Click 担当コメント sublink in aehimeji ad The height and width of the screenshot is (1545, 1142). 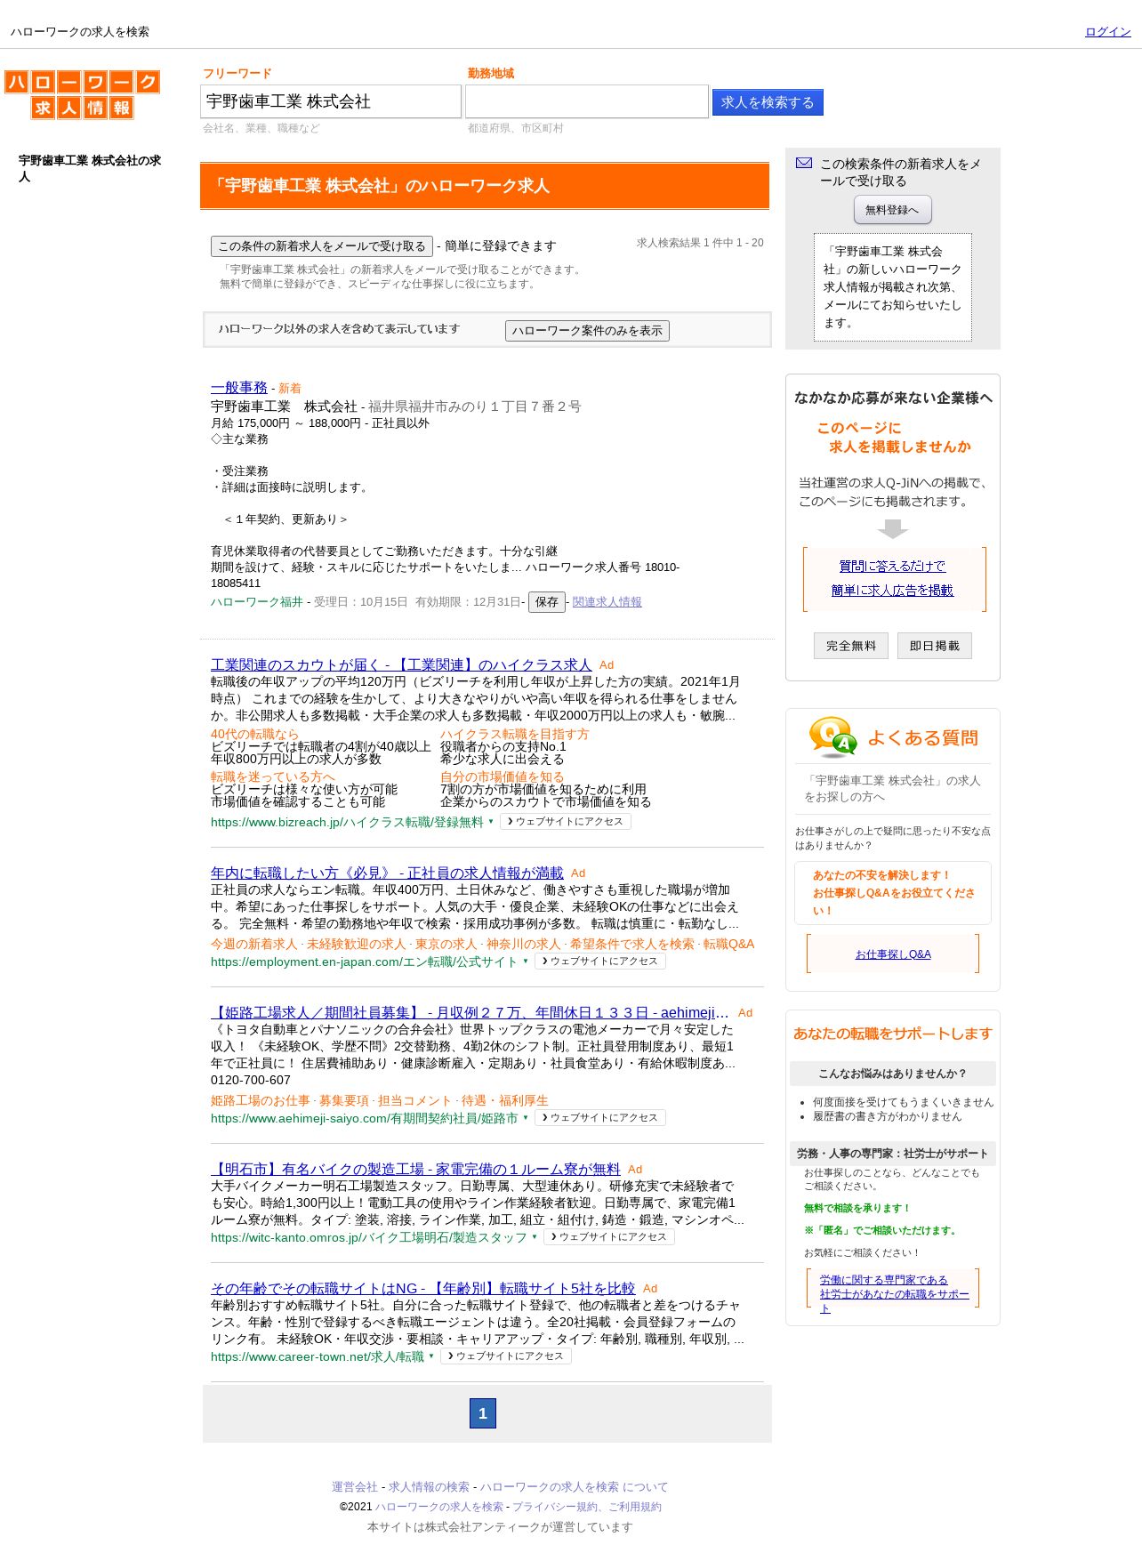click(x=415, y=1100)
